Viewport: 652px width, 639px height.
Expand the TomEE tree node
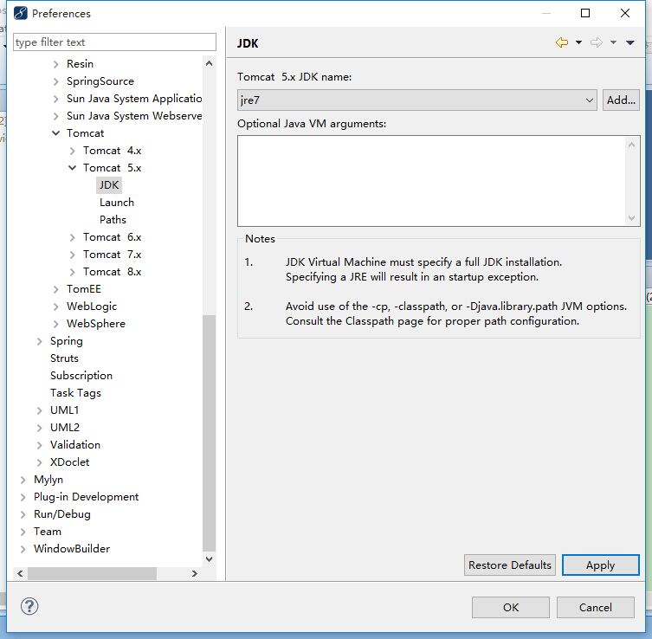tap(55, 289)
